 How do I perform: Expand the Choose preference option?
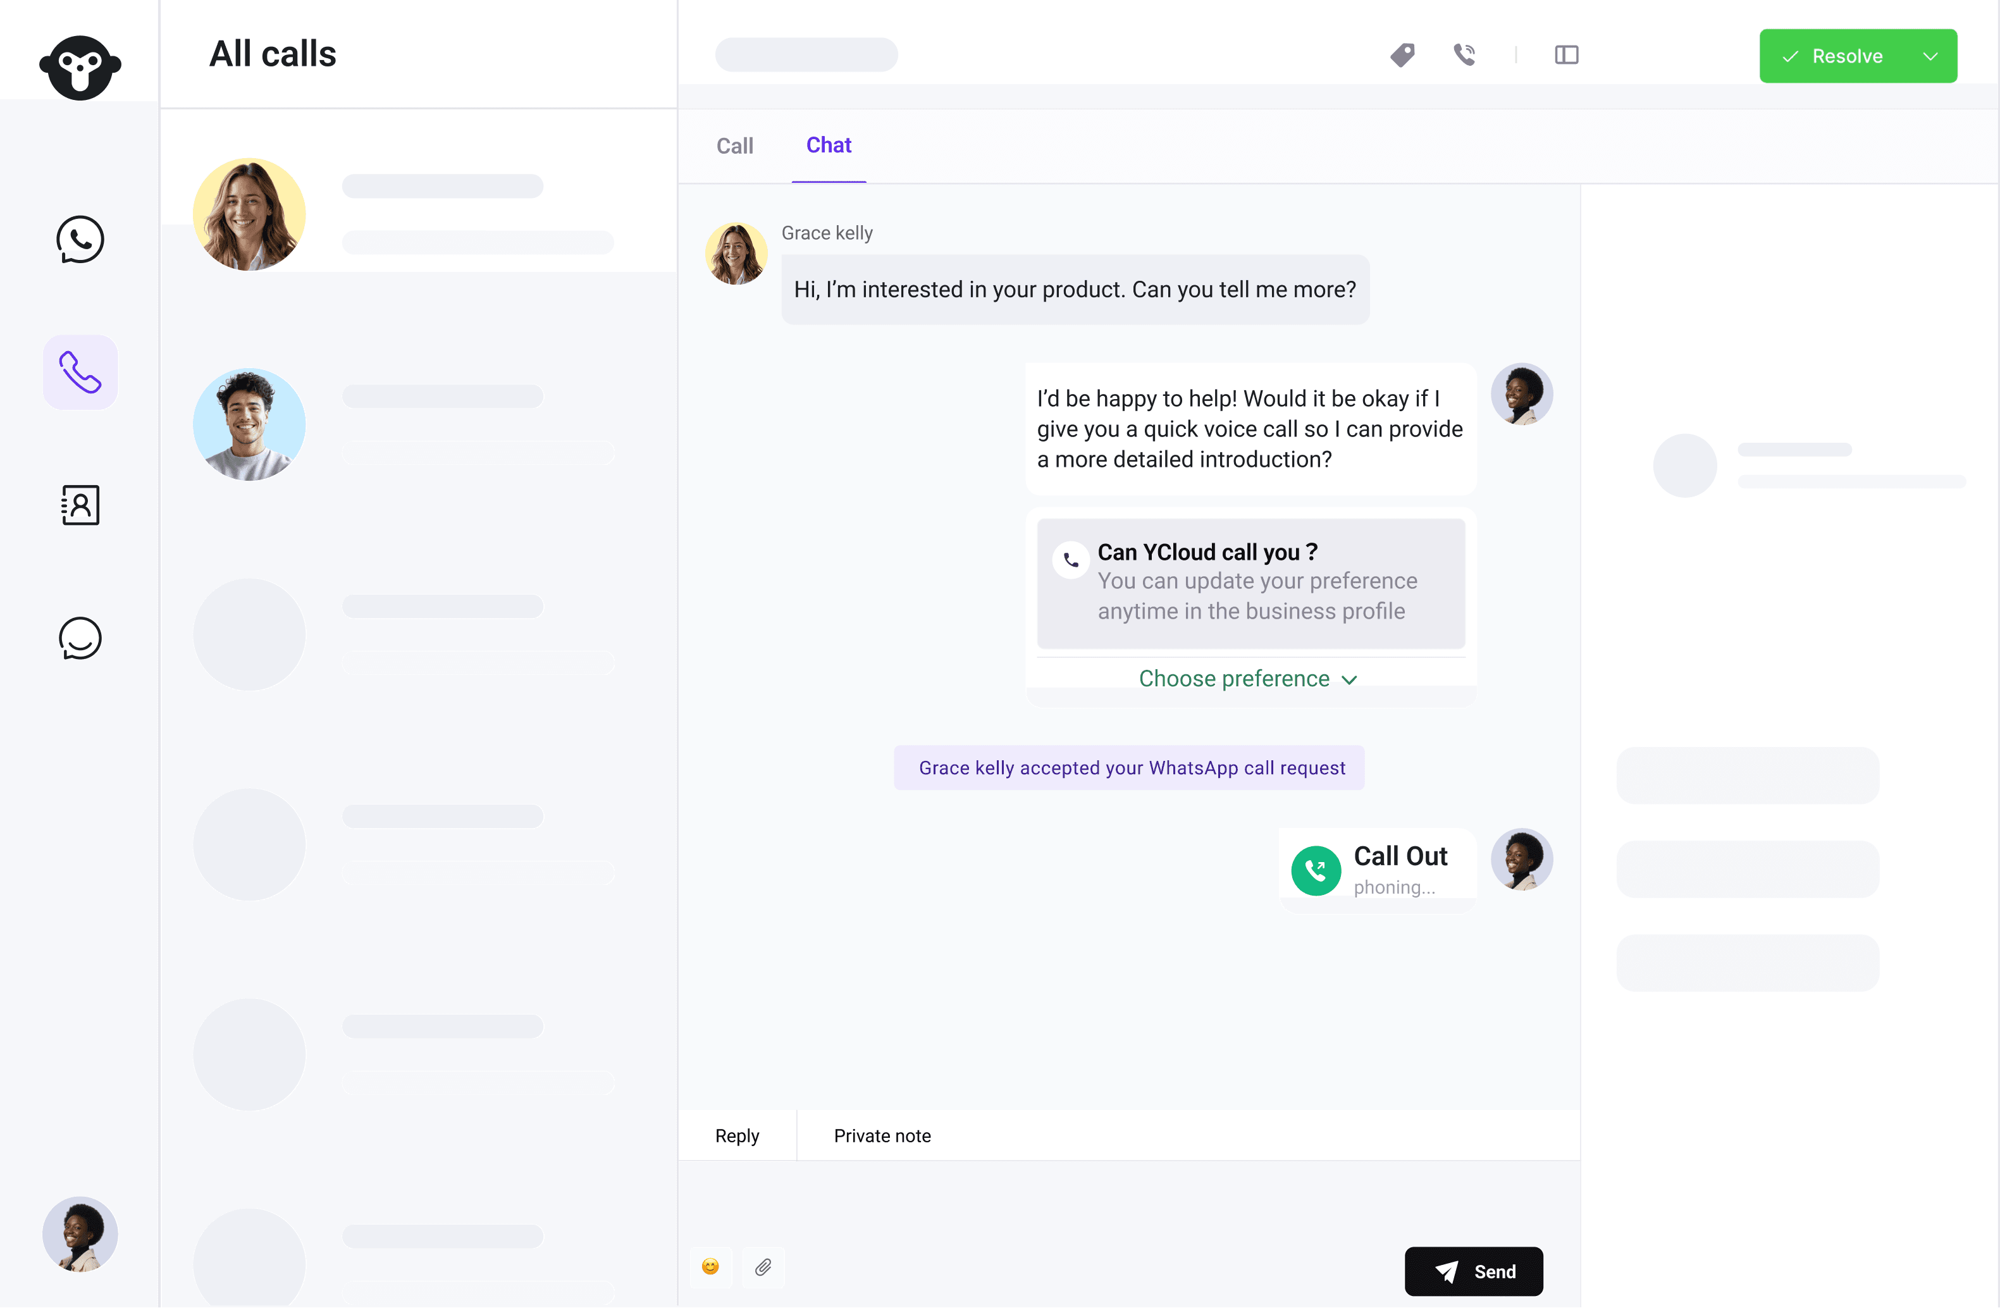pyautogui.click(x=1249, y=679)
